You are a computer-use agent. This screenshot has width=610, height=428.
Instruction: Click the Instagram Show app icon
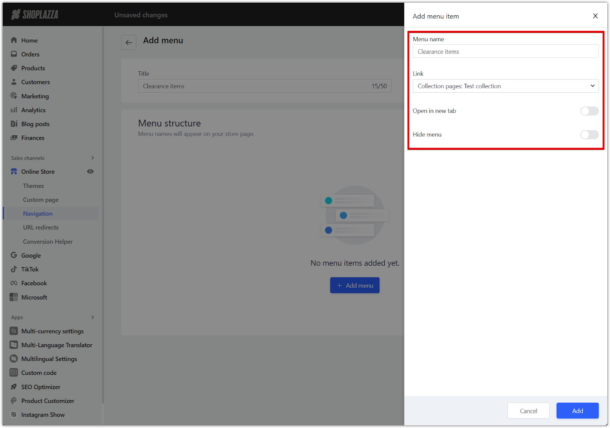[14, 414]
